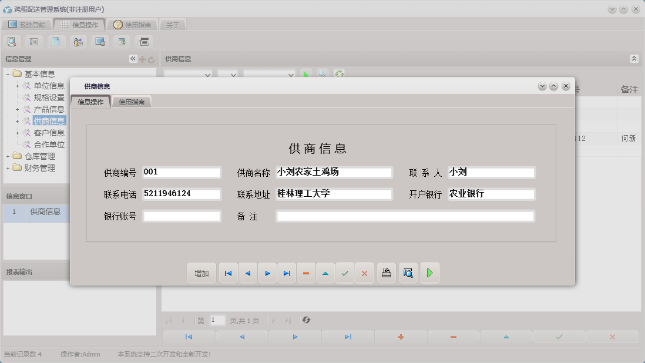
Task: Collapse the 信息管理 panel with the « chevron
Action: (x=133, y=58)
